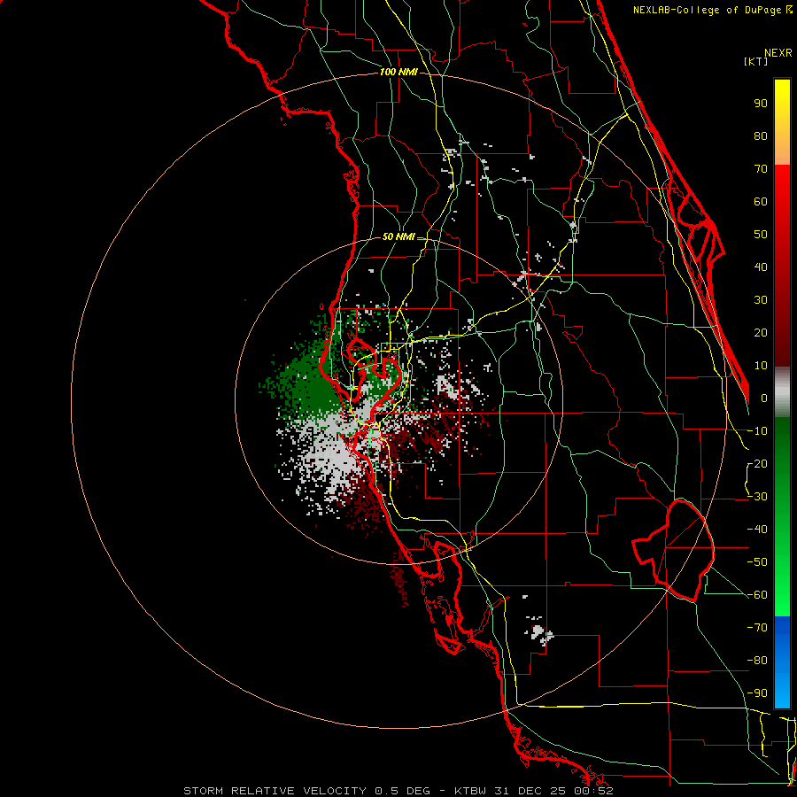Click the -30 value on the velocity scale
The width and height of the screenshot is (797, 797).
pos(757,497)
